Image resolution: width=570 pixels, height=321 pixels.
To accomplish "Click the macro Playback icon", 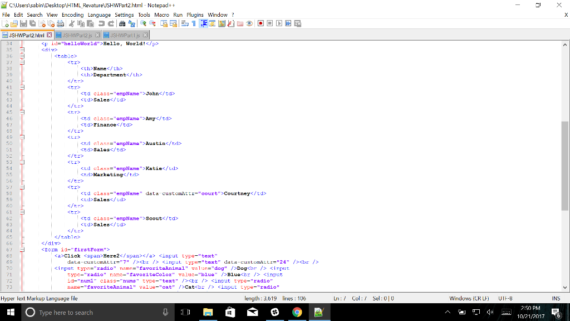I will tap(279, 23).
